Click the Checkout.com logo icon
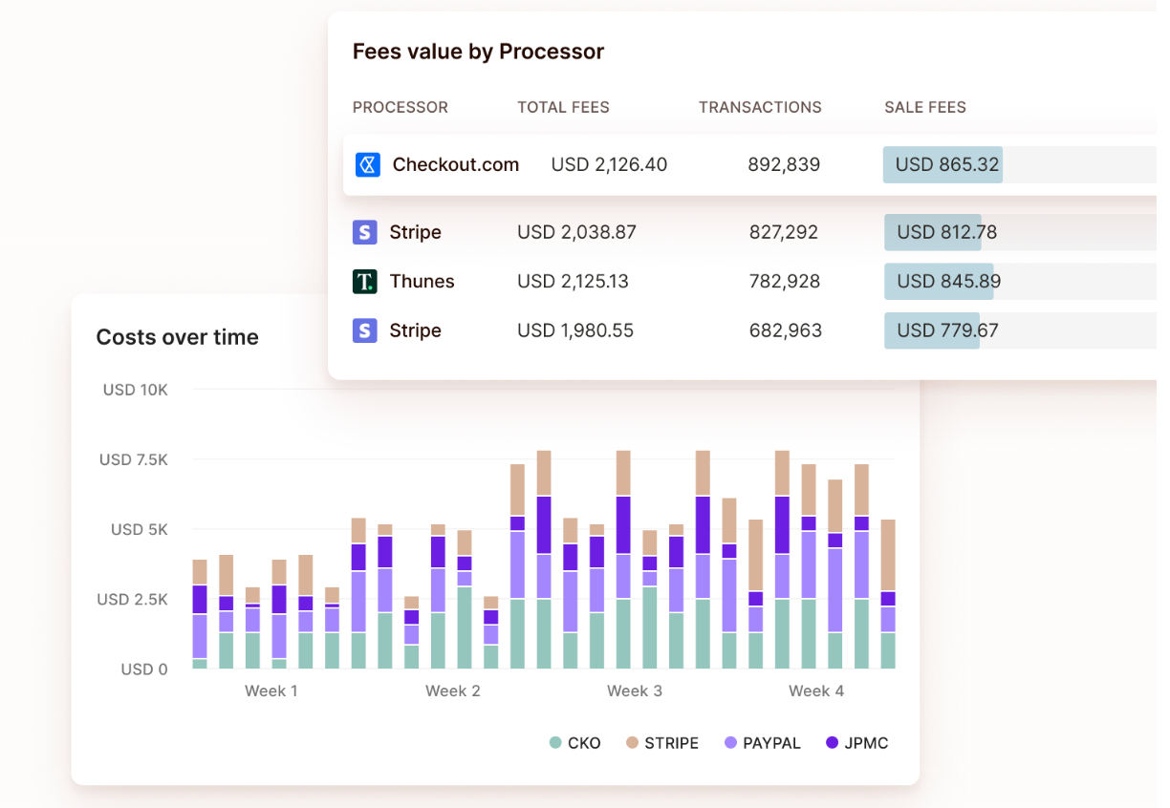Viewport: 1170px width, 808px height. pos(368,164)
